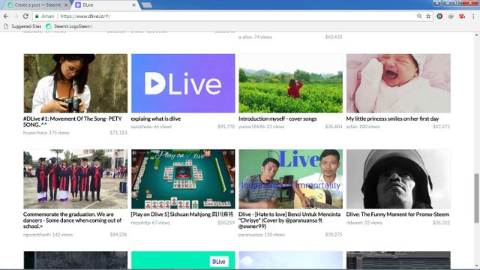Click author 'mrpointp' 67 views
This screenshot has height=270, width=480.
point(150,223)
